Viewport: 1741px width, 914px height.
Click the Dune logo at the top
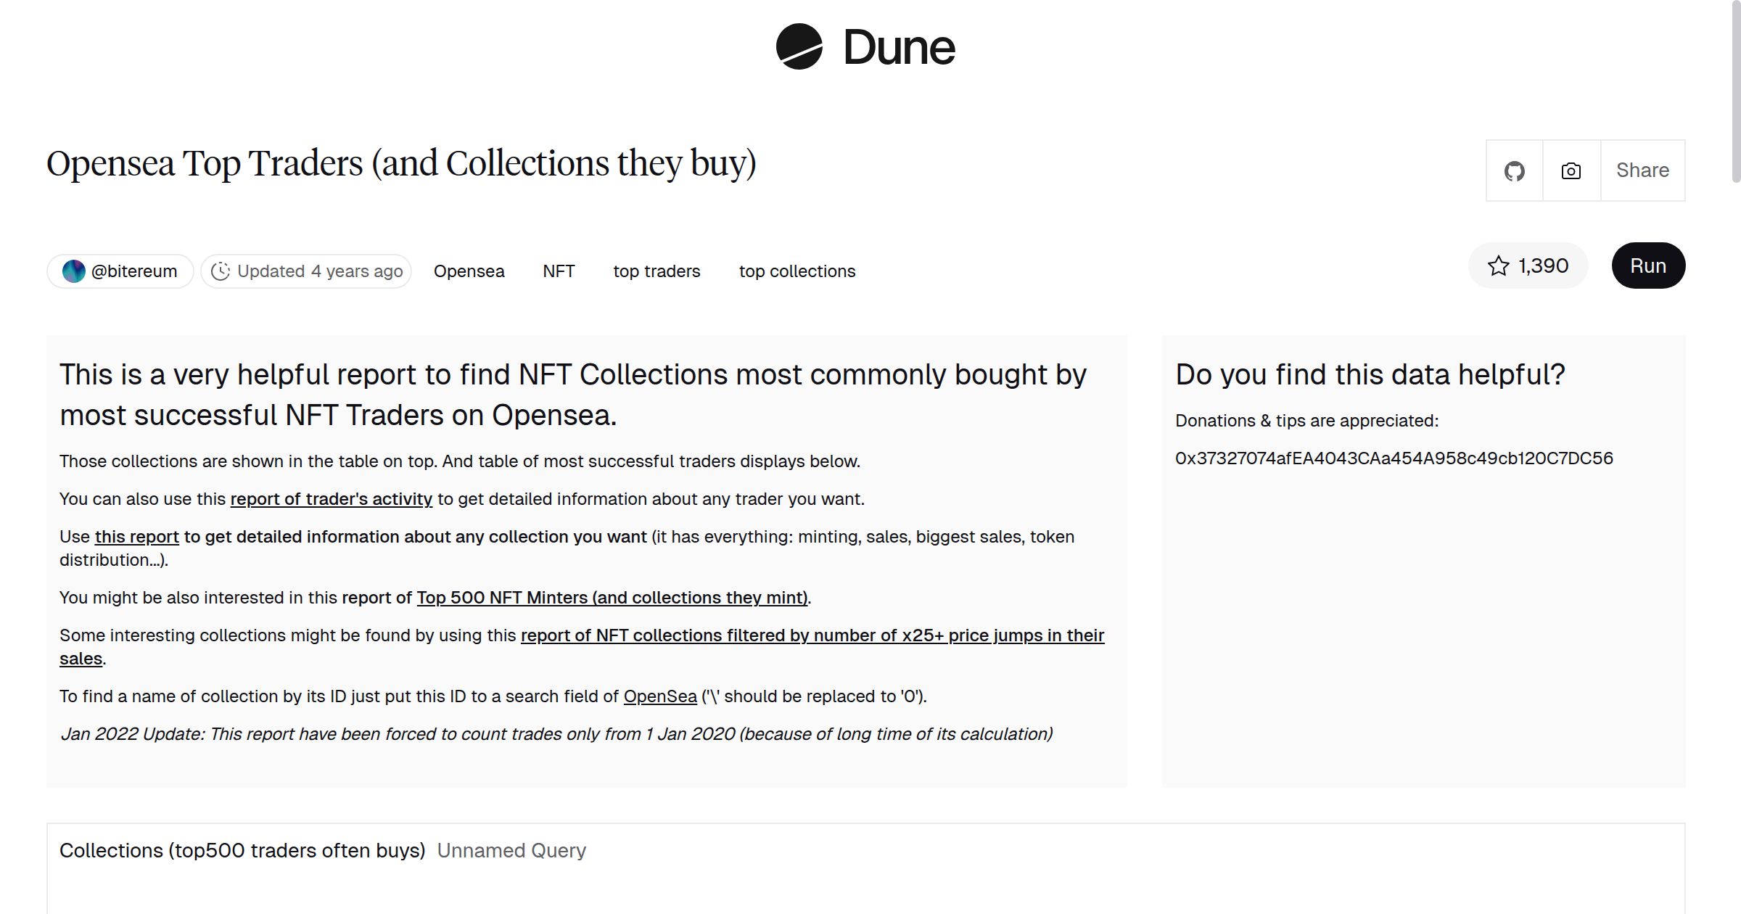coord(865,47)
